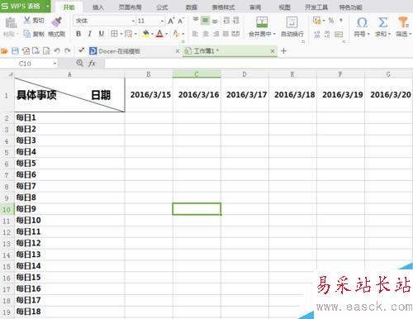Click the decrease decimal places icon

point(327,34)
